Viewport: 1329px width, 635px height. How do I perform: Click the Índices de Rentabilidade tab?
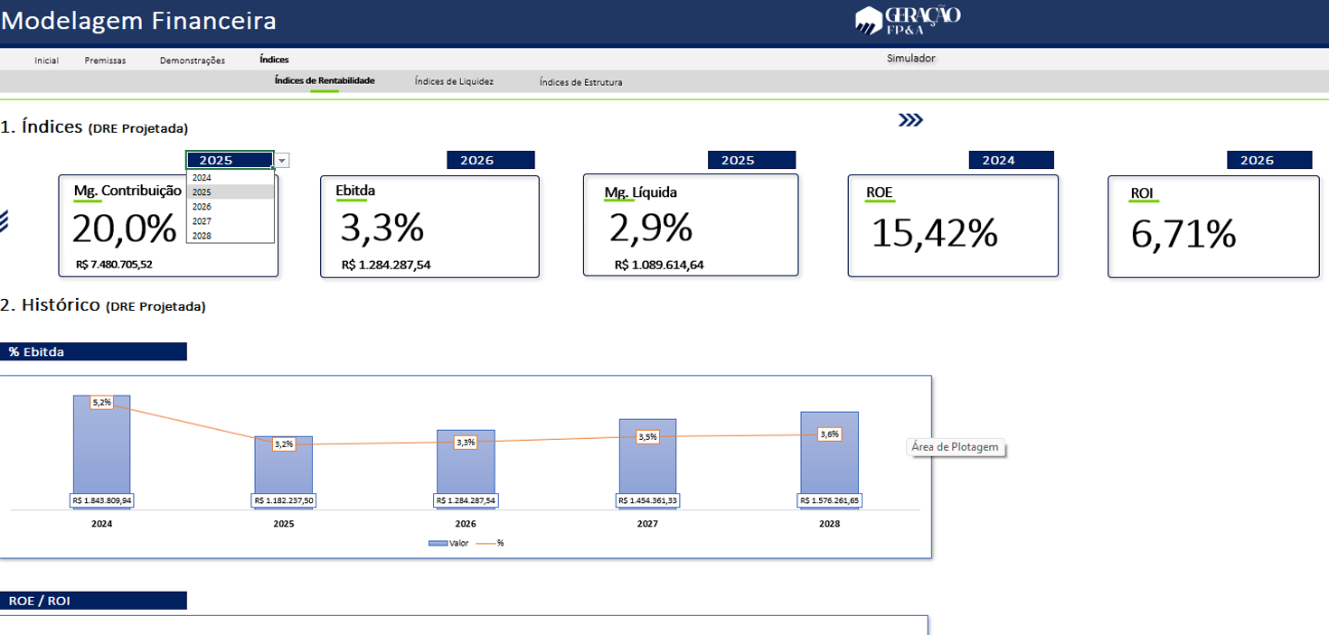point(325,80)
